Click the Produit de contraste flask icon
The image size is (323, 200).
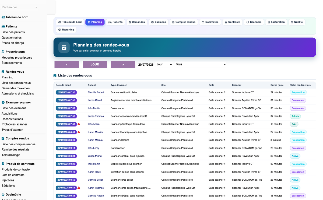point(3,164)
